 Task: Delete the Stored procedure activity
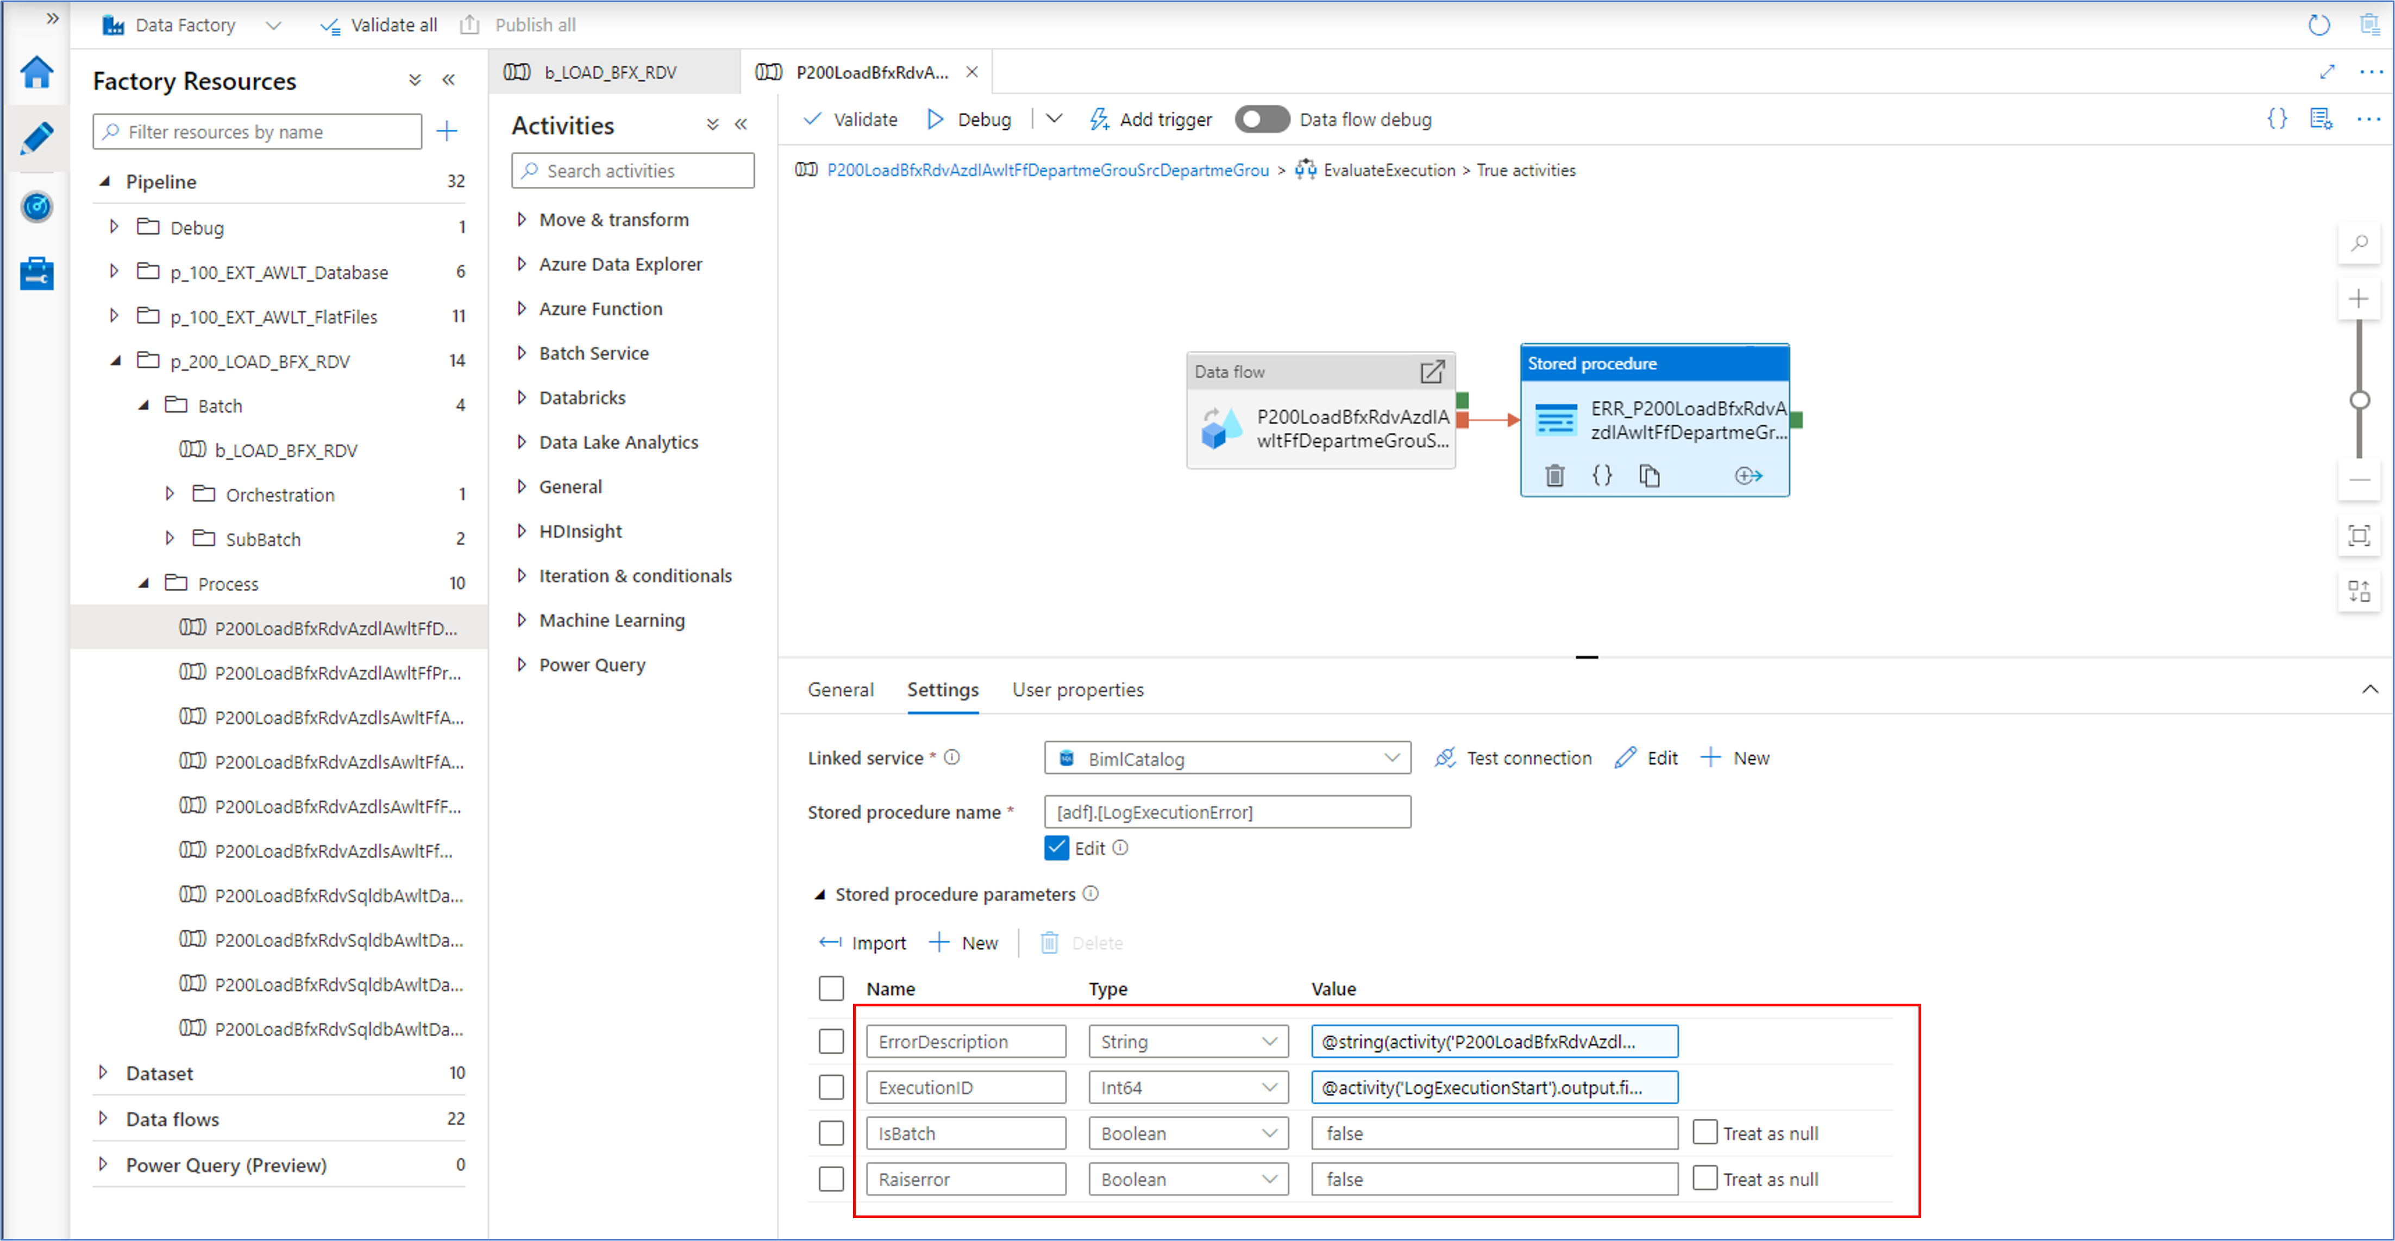click(x=1554, y=476)
